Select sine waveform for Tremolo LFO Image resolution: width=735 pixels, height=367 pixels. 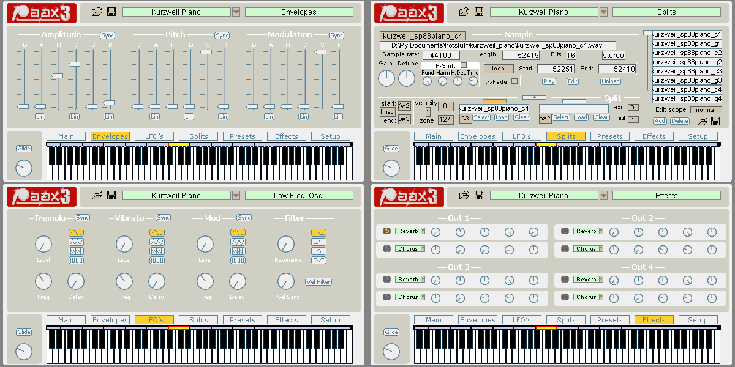coord(76,232)
